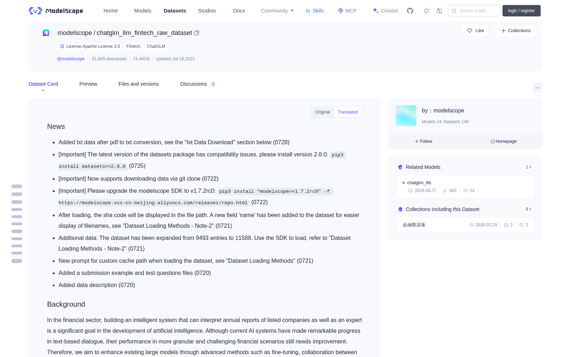Click the heart icon on the 金融数据集 row

(521, 225)
